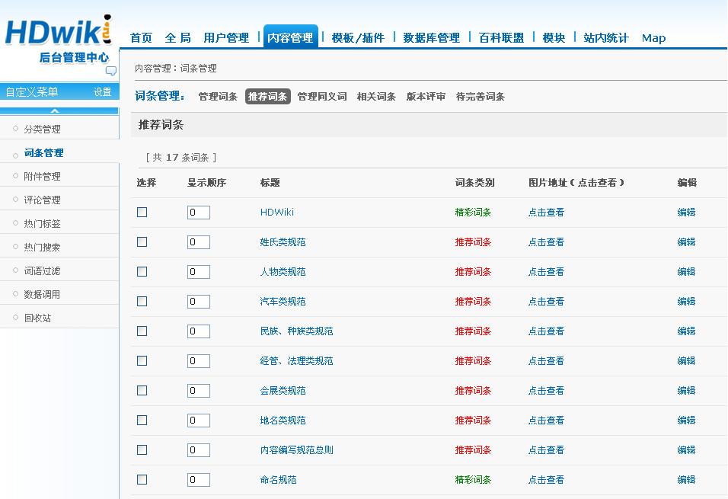Click the display order field for HDWiki
Screen dimensions: 728x499
pos(199,213)
